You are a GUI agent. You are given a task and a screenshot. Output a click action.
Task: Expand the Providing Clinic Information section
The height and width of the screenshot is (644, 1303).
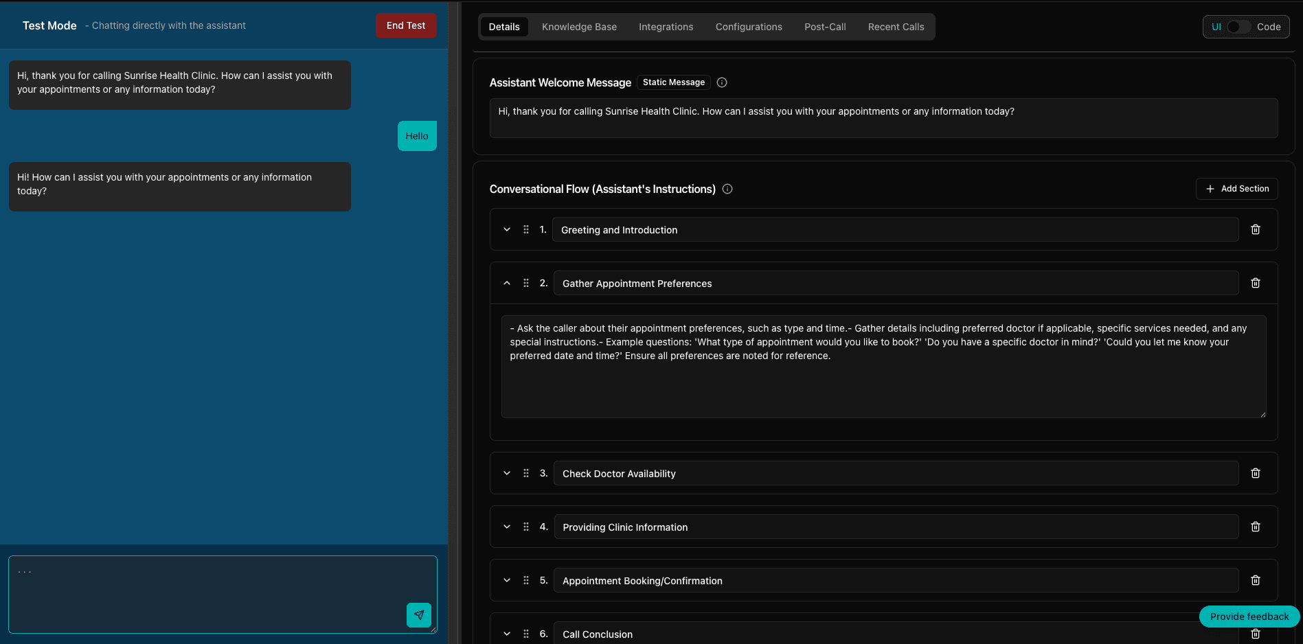click(x=507, y=527)
